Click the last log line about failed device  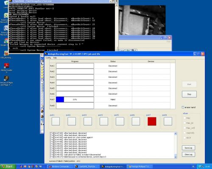pos(78,157)
